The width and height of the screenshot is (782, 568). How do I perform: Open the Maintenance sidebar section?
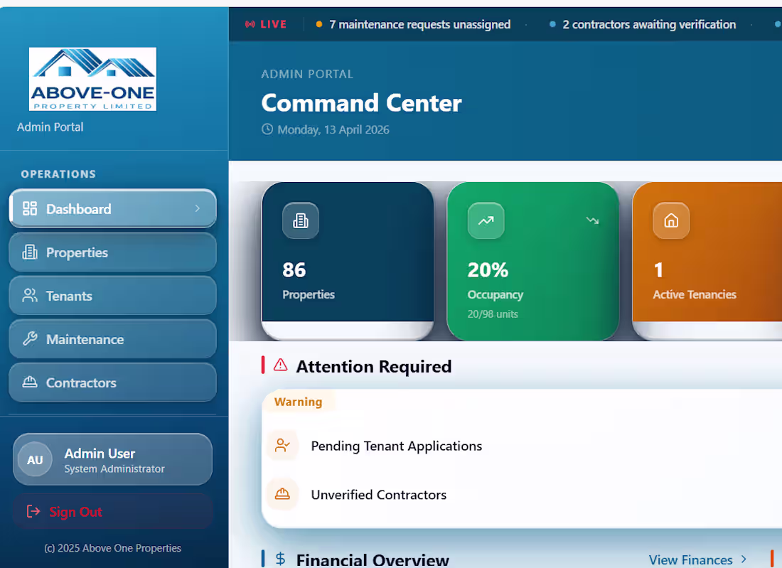tap(113, 339)
